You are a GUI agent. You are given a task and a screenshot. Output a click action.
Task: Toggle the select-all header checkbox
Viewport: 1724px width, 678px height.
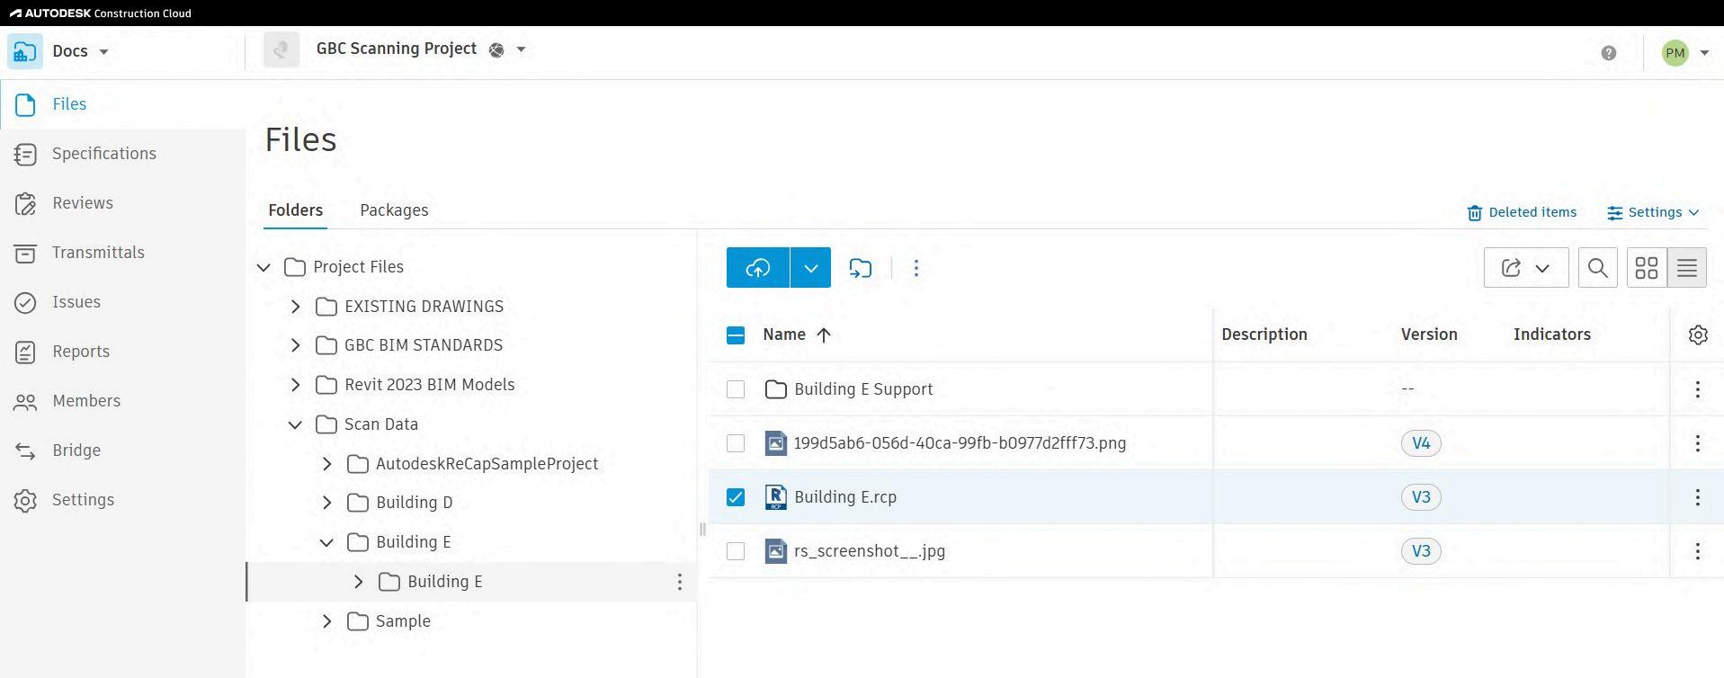736,335
